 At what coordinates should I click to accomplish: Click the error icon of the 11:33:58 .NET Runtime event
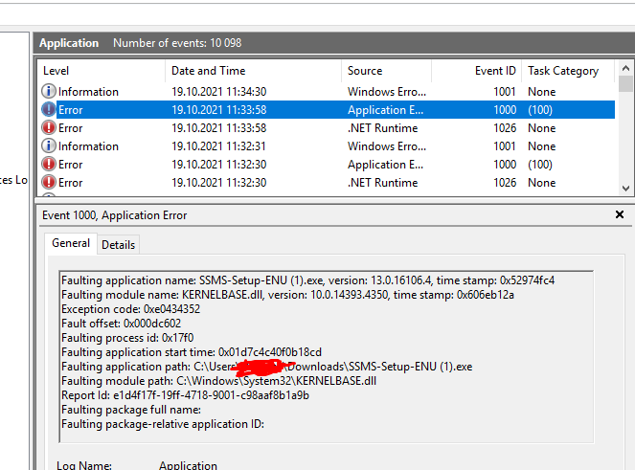point(49,128)
